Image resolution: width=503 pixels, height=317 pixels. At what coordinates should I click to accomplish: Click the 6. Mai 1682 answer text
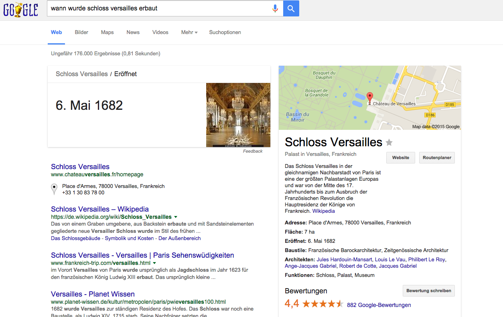(89, 105)
